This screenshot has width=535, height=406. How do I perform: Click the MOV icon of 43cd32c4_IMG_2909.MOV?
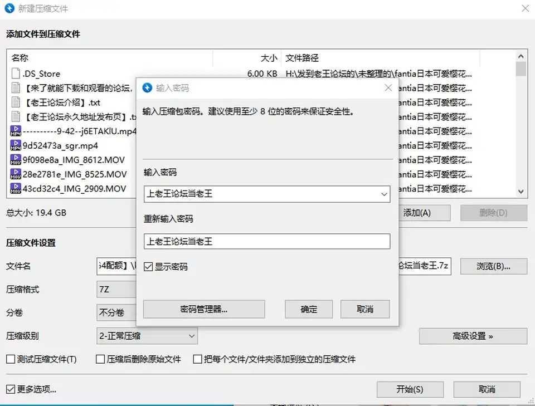point(16,188)
